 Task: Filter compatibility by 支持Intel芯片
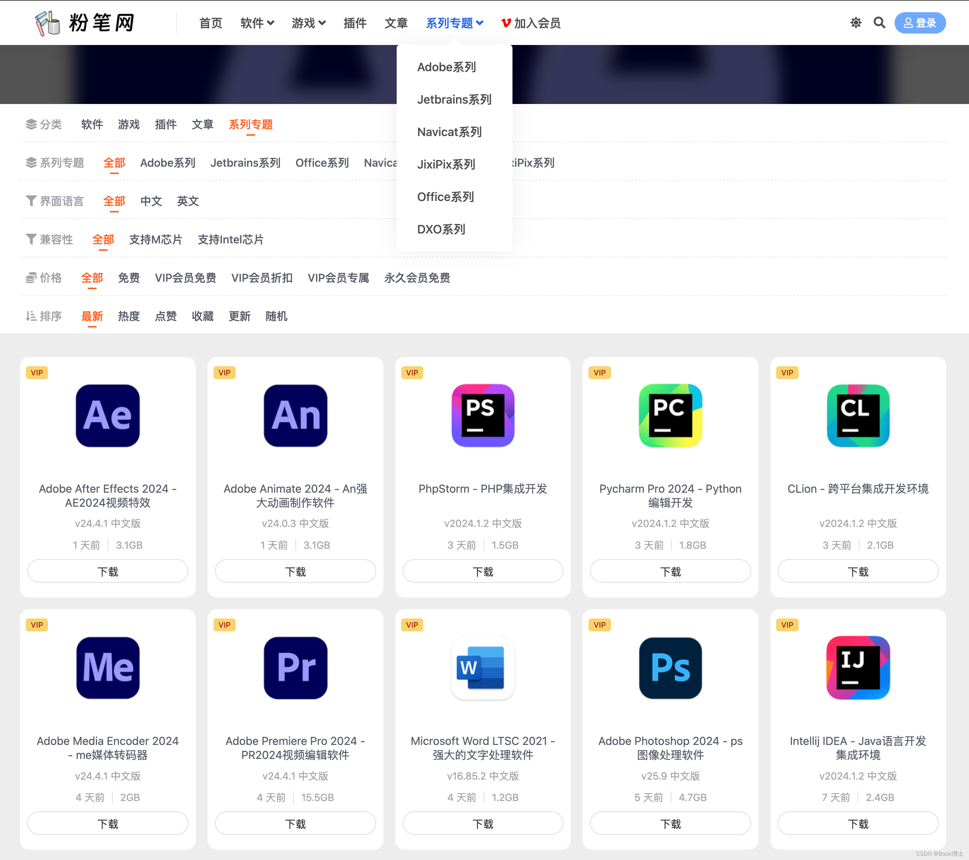pyautogui.click(x=230, y=239)
